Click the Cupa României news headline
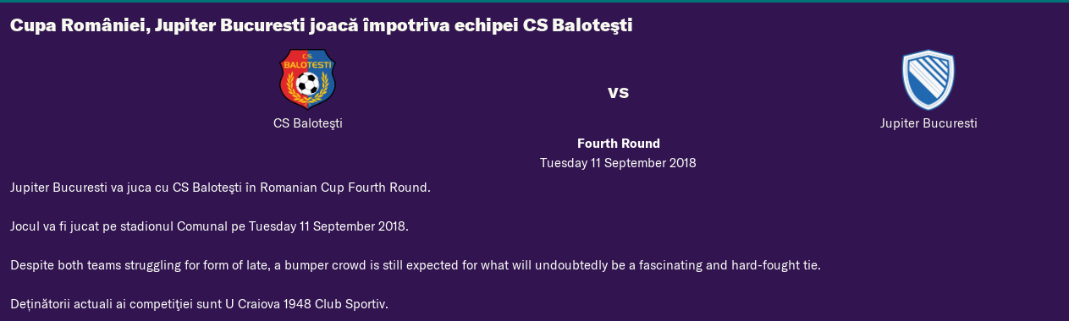Viewport: 1069px width, 321px height. (322, 26)
